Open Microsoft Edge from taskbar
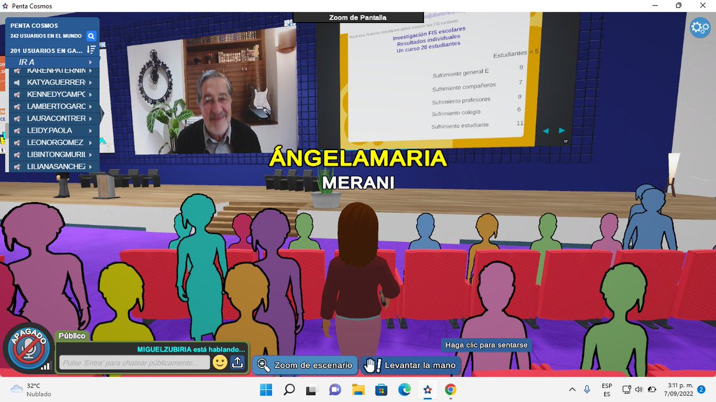The width and height of the screenshot is (716, 402). point(405,390)
